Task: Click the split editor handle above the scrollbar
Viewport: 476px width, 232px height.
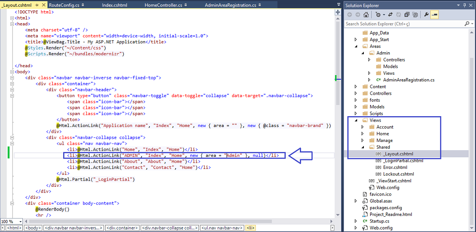Action: click(338, 12)
